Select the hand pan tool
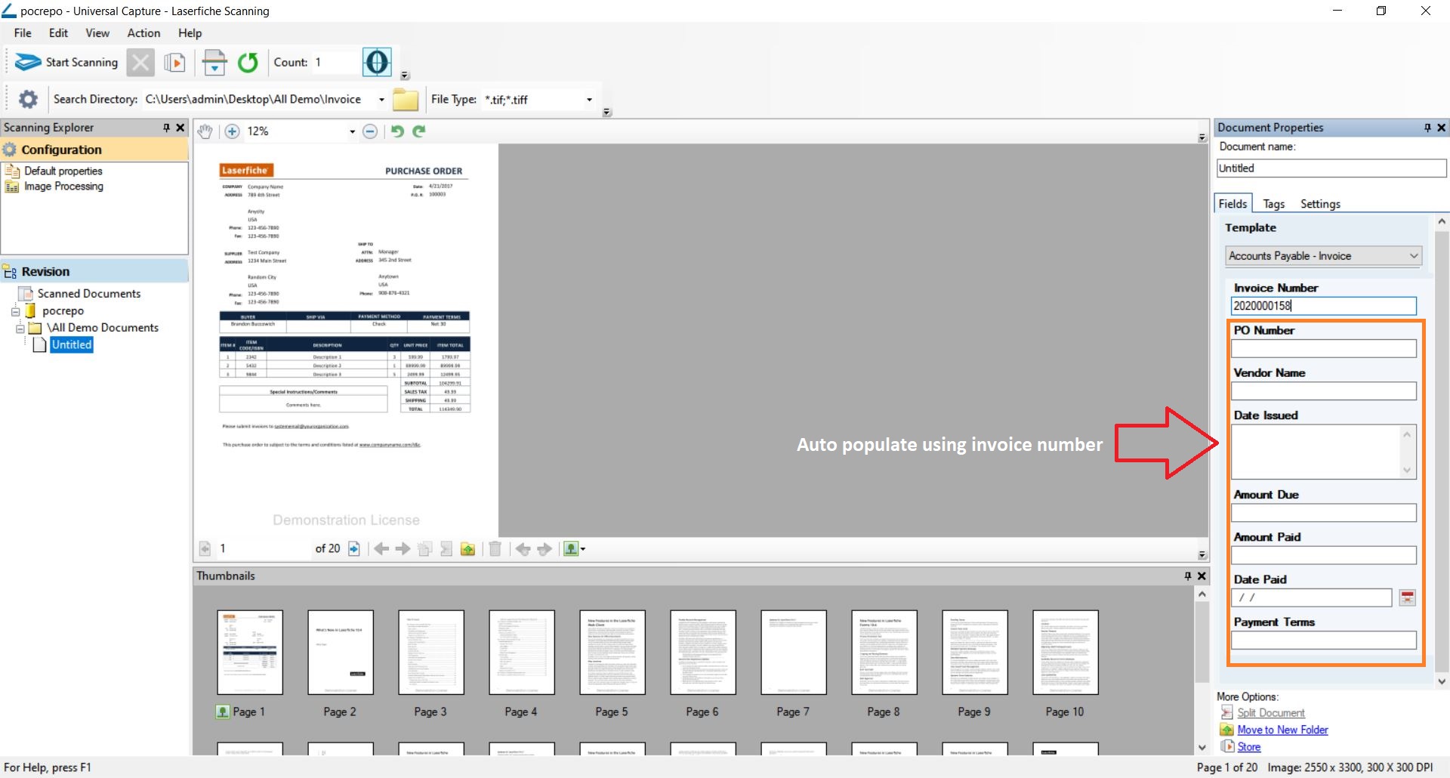The height and width of the screenshot is (778, 1450). 205,131
